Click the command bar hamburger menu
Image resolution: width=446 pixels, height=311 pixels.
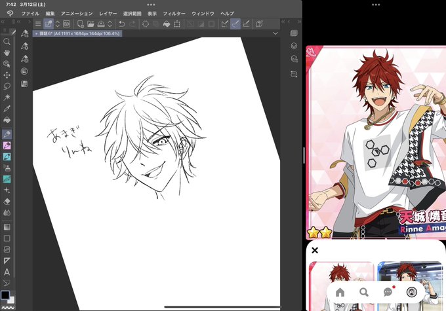pyautogui.click(x=38, y=24)
